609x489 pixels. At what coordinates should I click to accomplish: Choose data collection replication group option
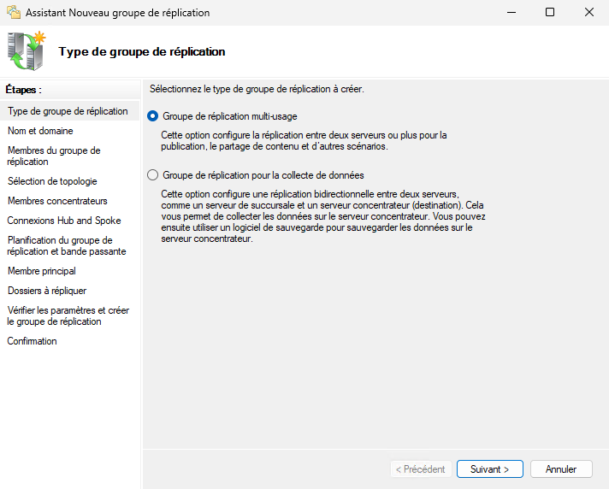152,175
